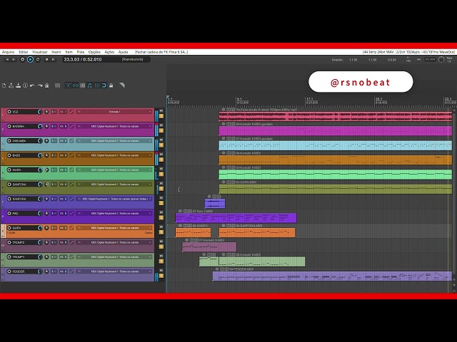Open PNO track MIDI input dropdown
This screenshot has height=342, width=457.
[114, 214]
